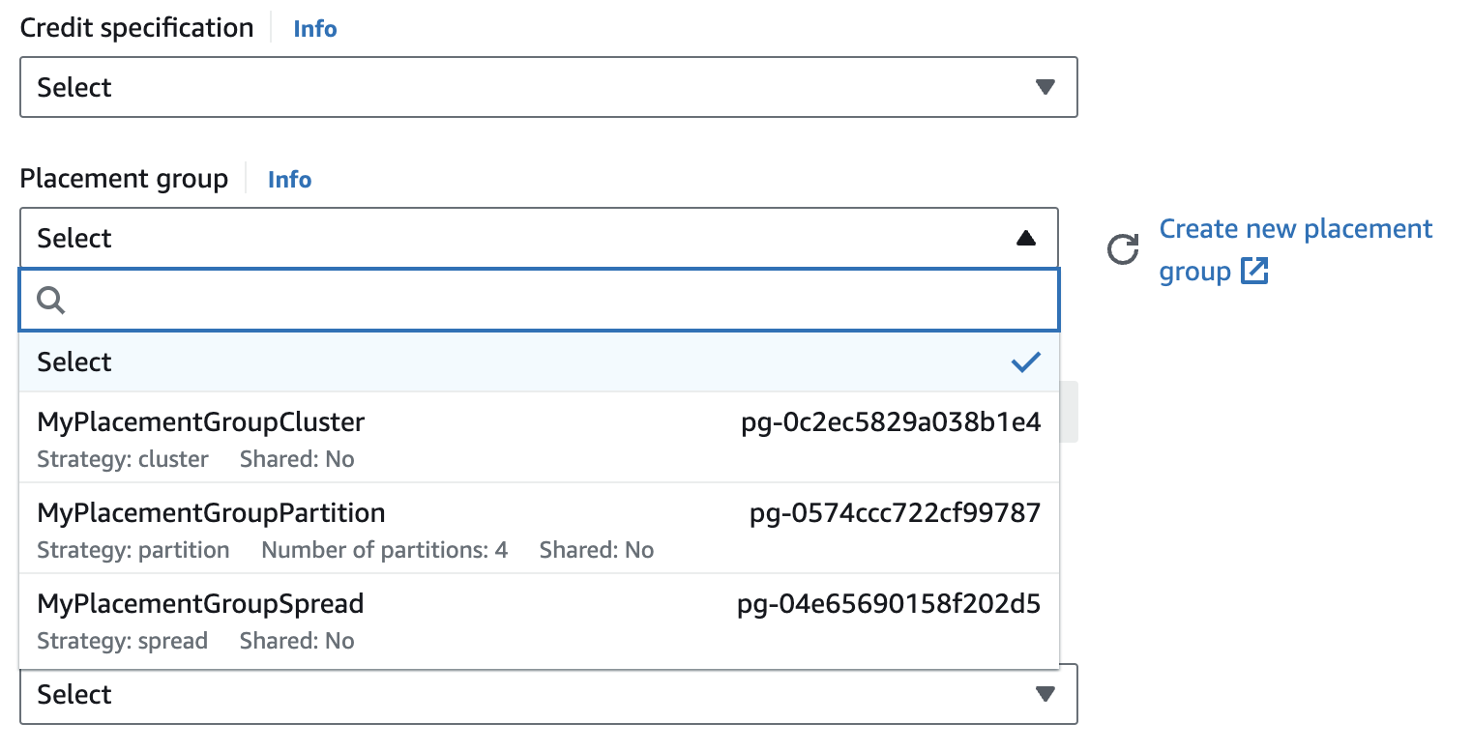Open Info link for Placement group
The width and height of the screenshot is (1472, 752).
(x=289, y=180)
